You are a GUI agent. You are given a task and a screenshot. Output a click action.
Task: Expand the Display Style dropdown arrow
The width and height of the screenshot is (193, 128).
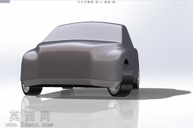click(x=98, y=2)
